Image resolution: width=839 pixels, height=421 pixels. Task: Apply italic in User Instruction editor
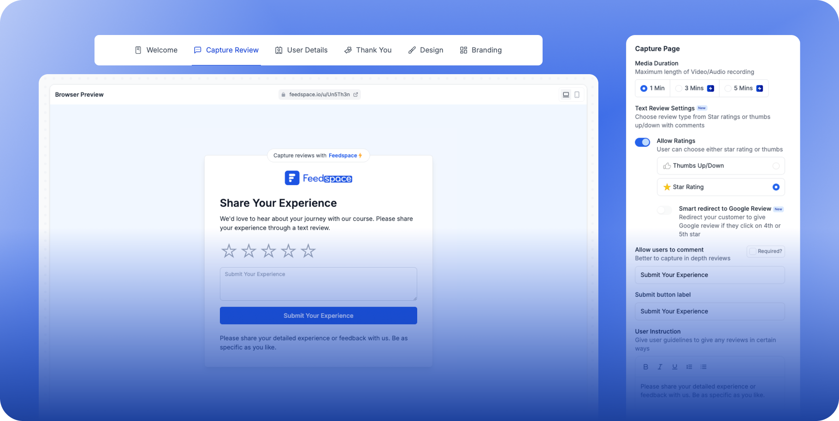pos(660,367)
